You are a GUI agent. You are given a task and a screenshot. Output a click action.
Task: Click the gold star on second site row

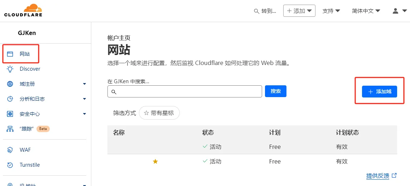155,162
